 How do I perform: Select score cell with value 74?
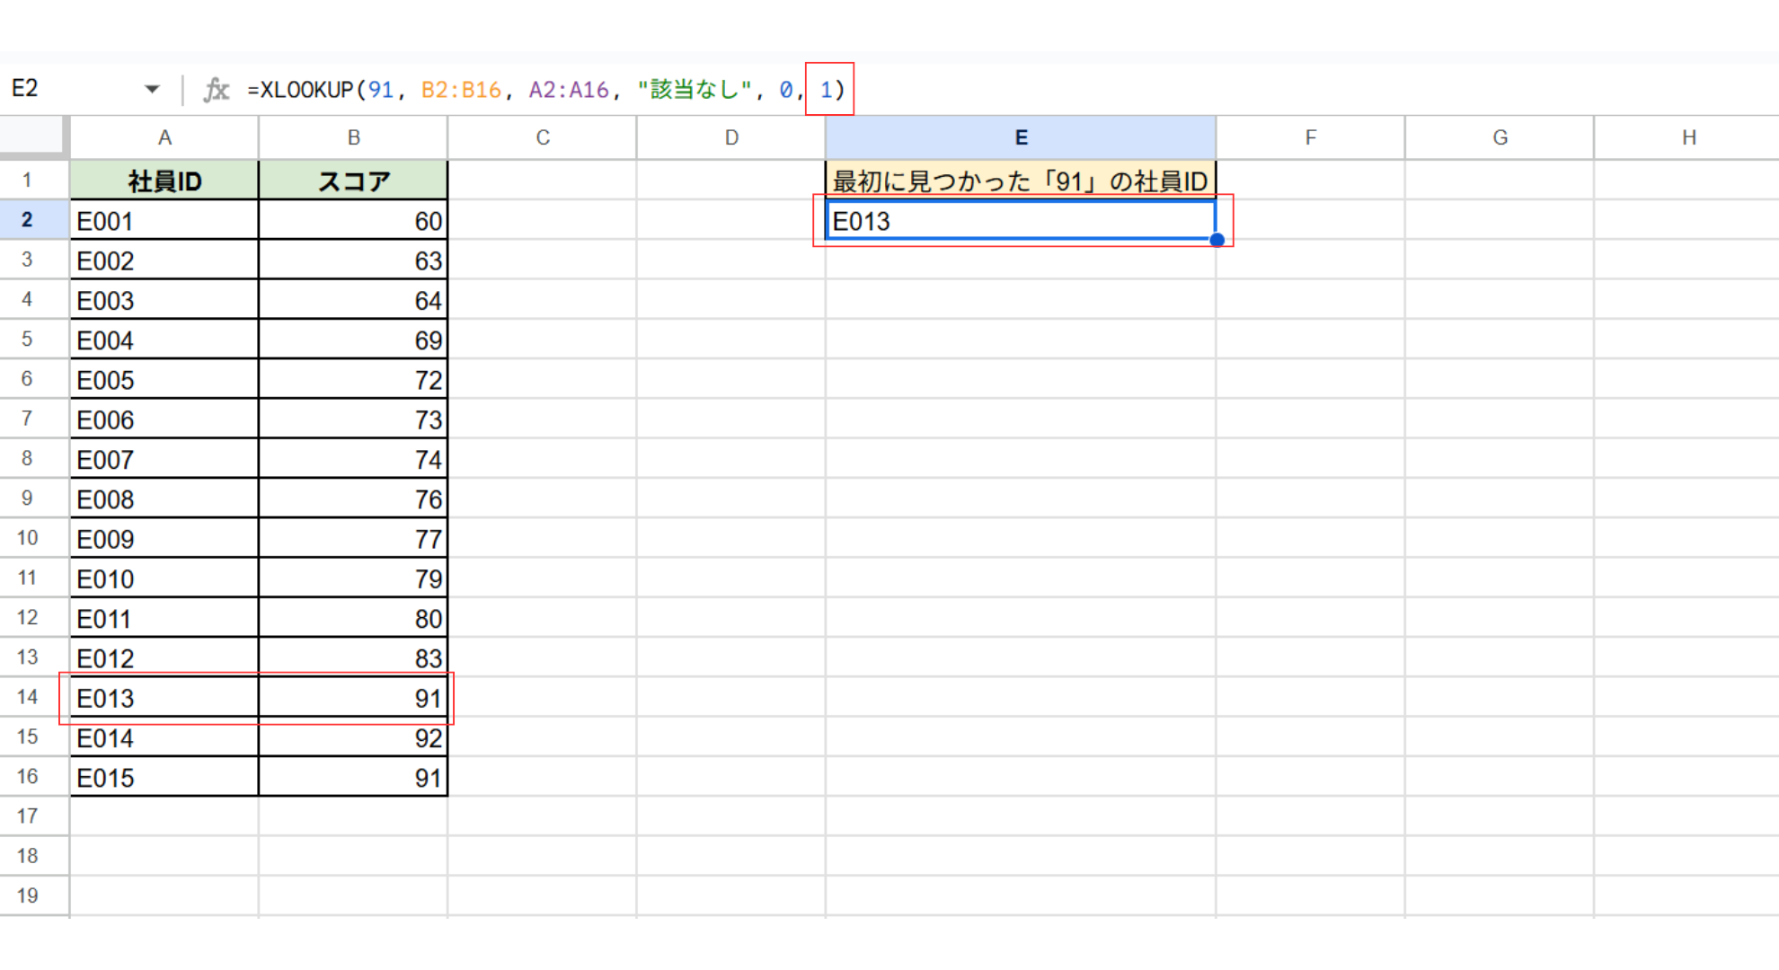[x=353, y=459]
